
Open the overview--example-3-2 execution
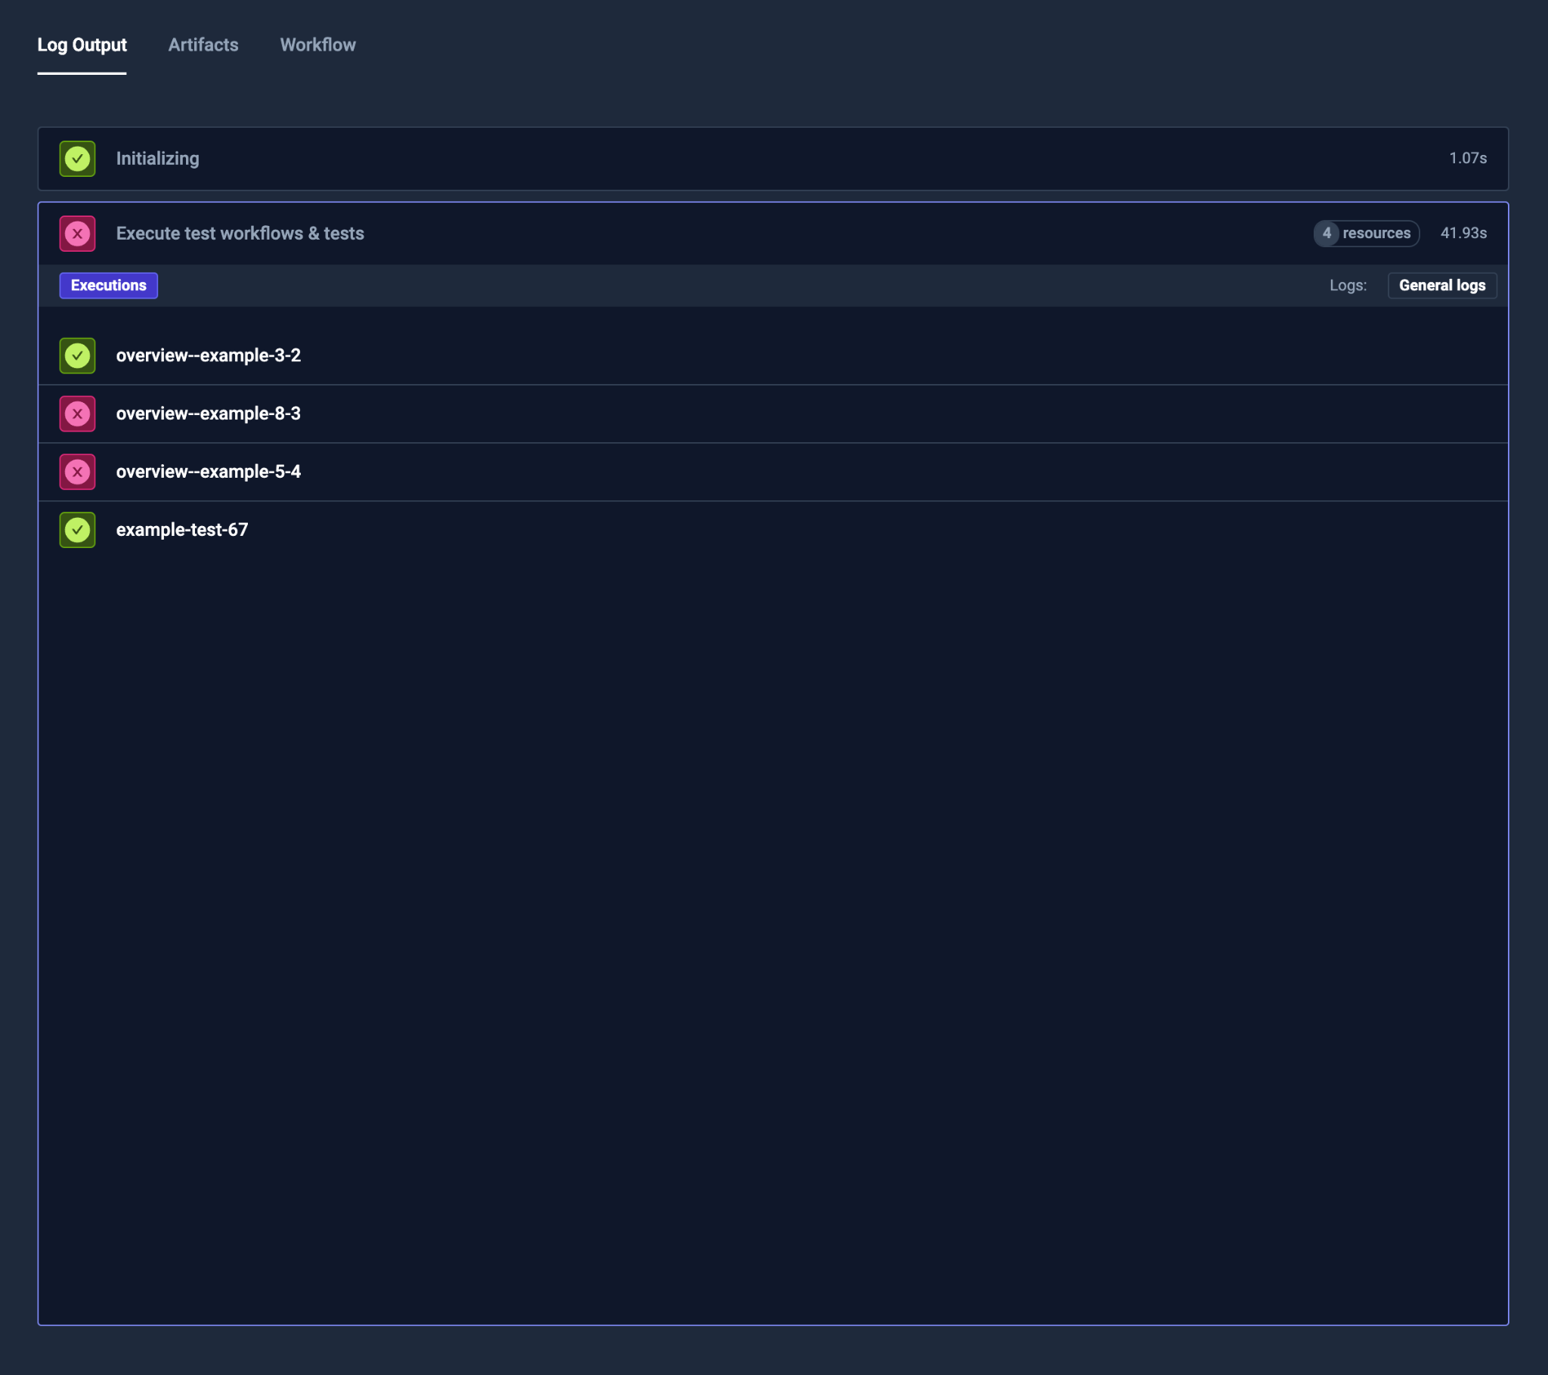209,355
